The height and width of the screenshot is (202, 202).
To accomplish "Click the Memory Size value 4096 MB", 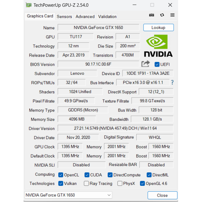I will 77,119.
